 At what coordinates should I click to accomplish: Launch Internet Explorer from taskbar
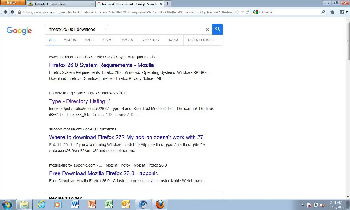click(x=41, y=205)
